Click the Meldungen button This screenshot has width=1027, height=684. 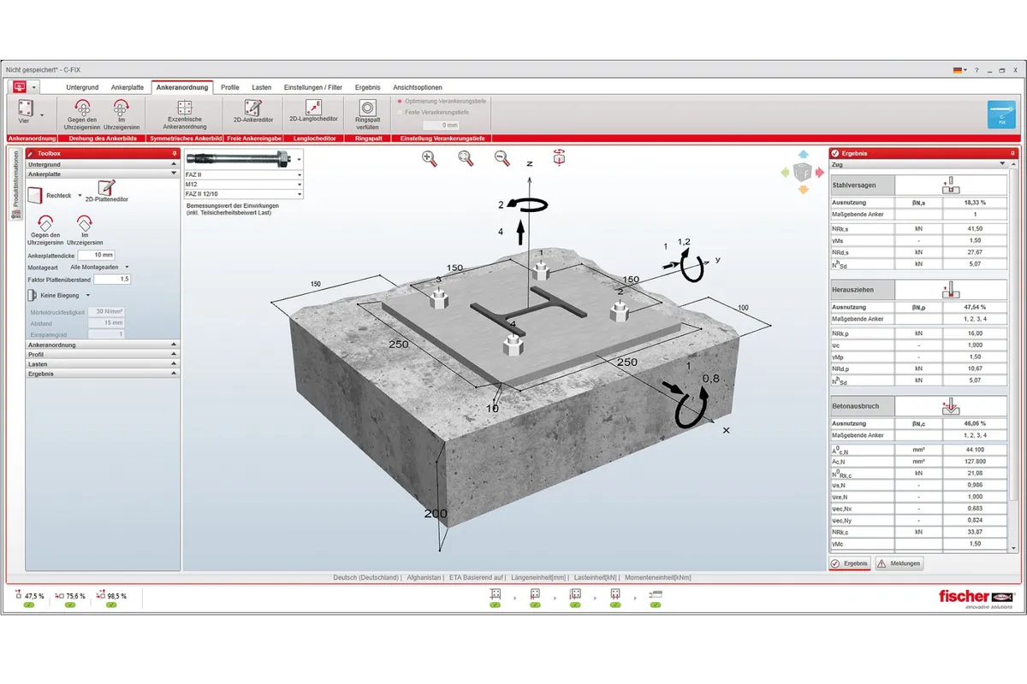click(x=899, y=563)
